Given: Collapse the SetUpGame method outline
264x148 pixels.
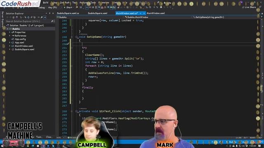Looking at the screenshot, I should tap(72, 37).
